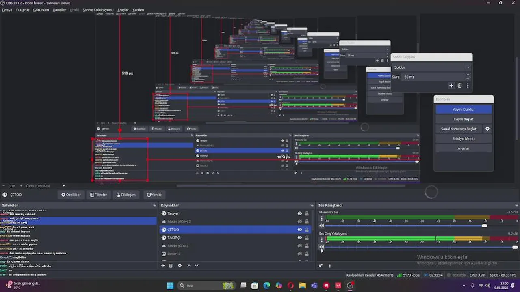The image size is (520, 292).
Task: Add a new source with plus
Action: coord(163,266)
